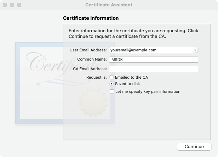Image resolution: width=218 pixels, height=157 pixels.
Task: Open the User Email Address dropdown arrow
Action: tap(195, 50)
